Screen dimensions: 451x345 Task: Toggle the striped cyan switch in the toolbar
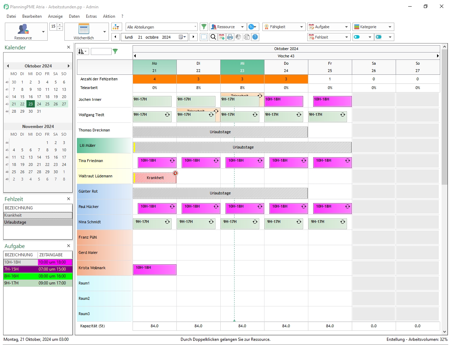[379, 37]
